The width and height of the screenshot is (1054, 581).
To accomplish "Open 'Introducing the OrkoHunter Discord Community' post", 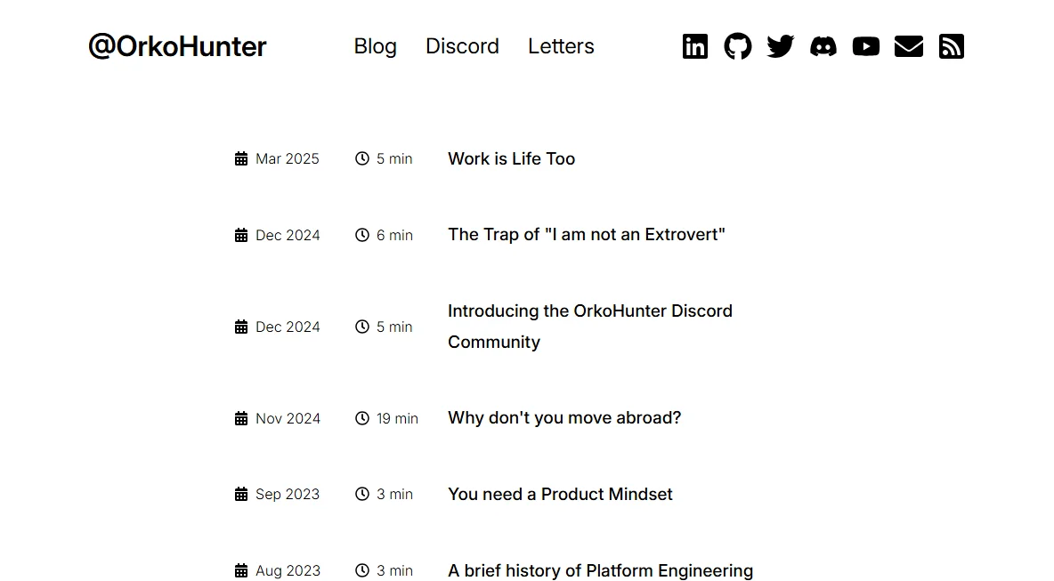I will tap(590, 327).
